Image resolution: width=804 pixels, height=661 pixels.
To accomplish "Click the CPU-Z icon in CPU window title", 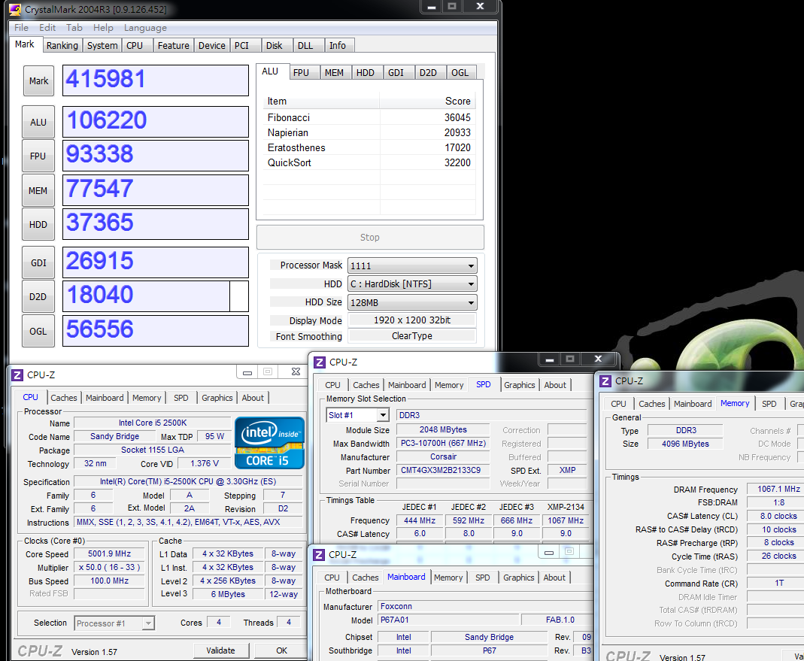I will 17,374.
